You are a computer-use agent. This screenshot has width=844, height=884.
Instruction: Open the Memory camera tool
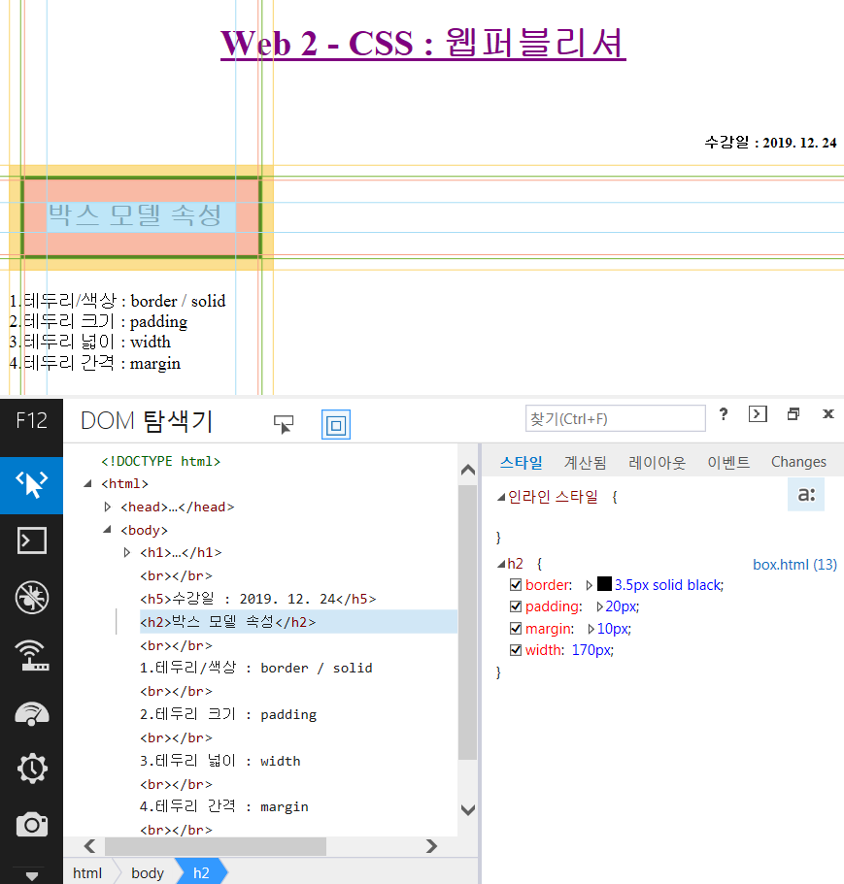[x=32, y=825]
